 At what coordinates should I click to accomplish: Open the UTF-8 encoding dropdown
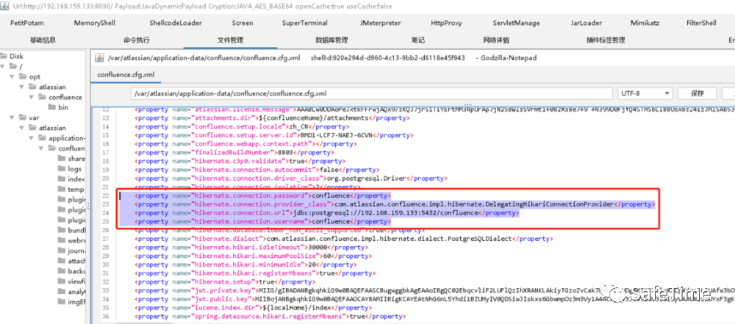(x=645, y=93)
